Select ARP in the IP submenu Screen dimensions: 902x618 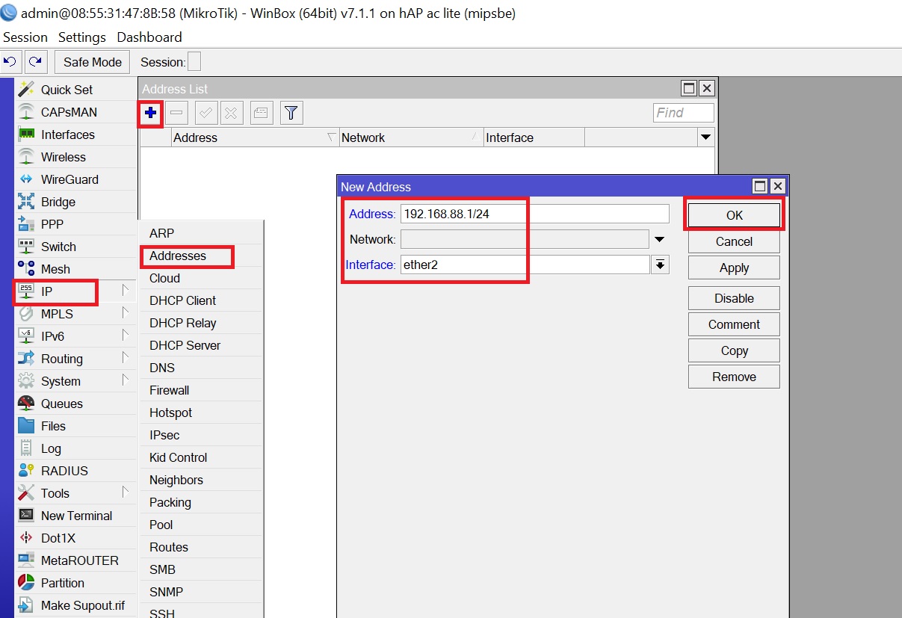[x=202, y=233]
